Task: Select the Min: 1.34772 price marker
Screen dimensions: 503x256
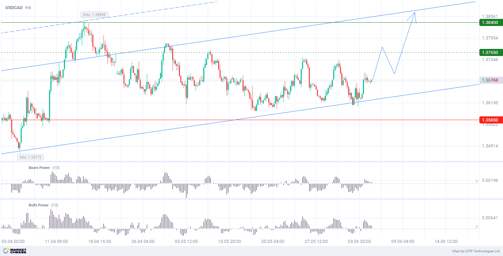Action: 31,157
